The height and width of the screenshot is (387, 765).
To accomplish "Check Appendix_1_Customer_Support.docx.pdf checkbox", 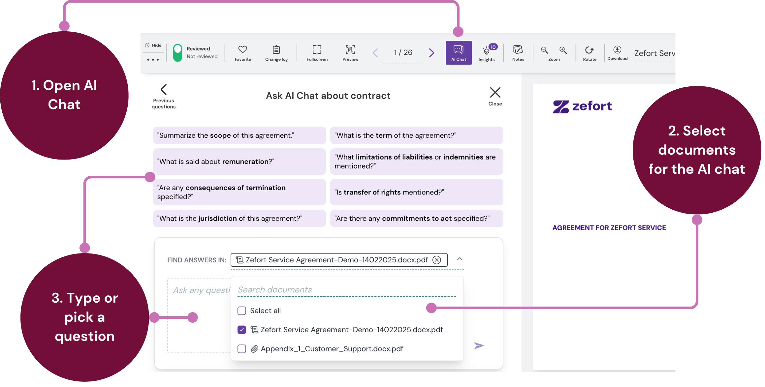I will click(242, 349).
